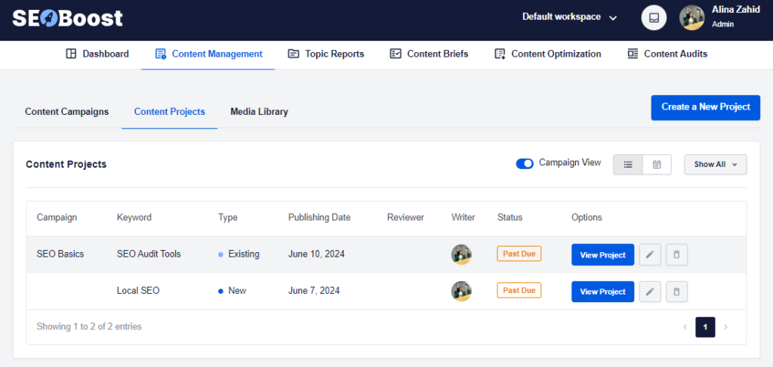Click the Local SEO keyword
Screen dimensions: 773x367
[x=138, y=291]
